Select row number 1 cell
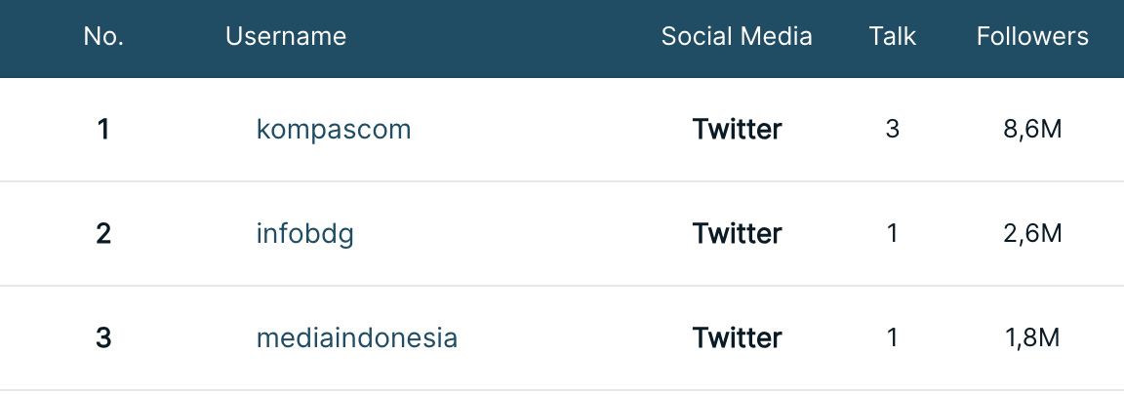This screenshot has width=1124, height=394. pos(103,130)
